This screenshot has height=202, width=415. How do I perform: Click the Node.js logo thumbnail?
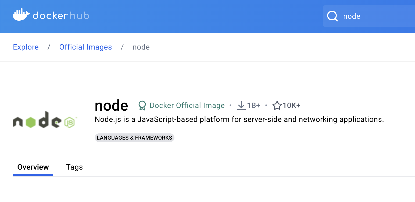point(45,119)
